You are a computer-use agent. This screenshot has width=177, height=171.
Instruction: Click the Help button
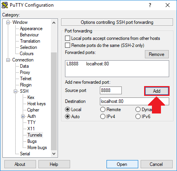click(54, 164)
